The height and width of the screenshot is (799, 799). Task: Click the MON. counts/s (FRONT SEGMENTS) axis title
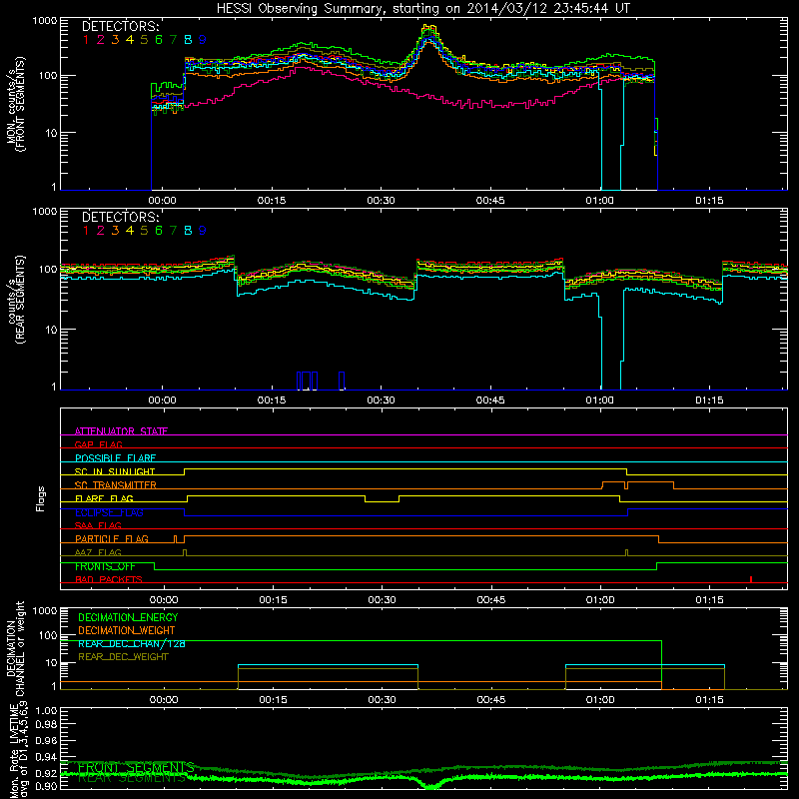click(15, 104)
